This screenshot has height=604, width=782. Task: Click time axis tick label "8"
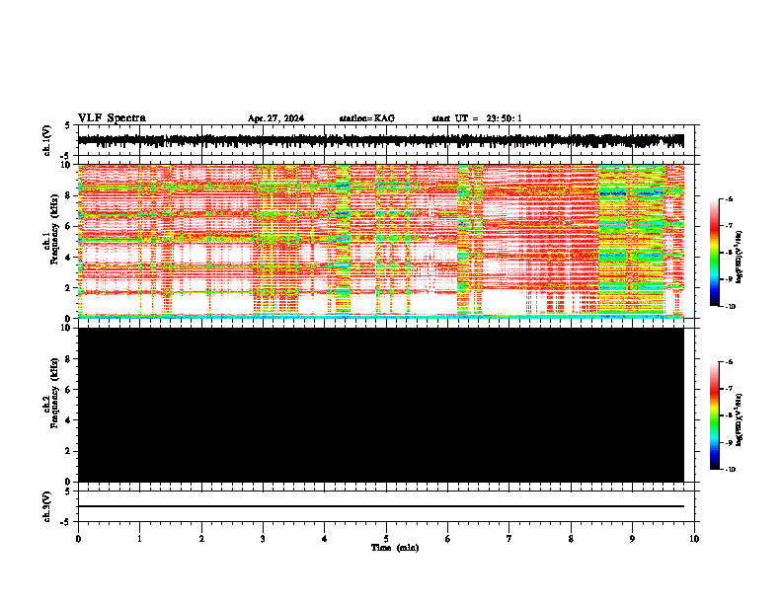click(571, 539)
